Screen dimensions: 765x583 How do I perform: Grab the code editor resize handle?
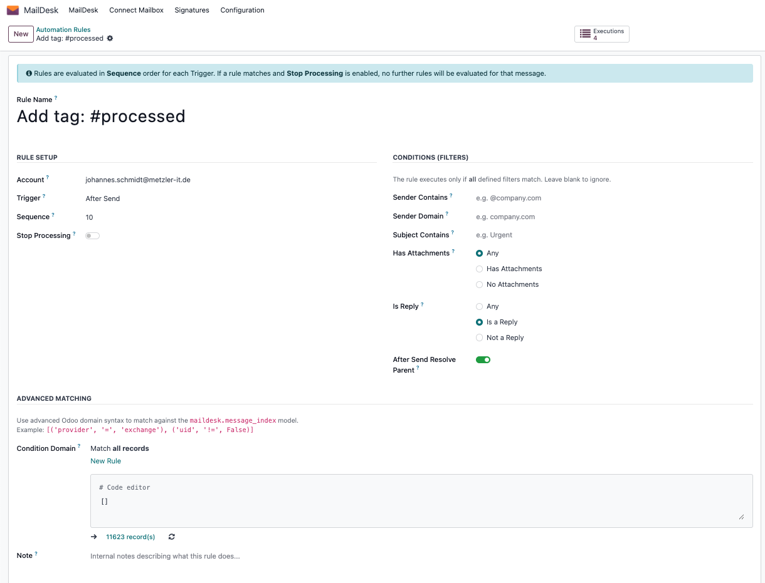(x=741, y=517)
